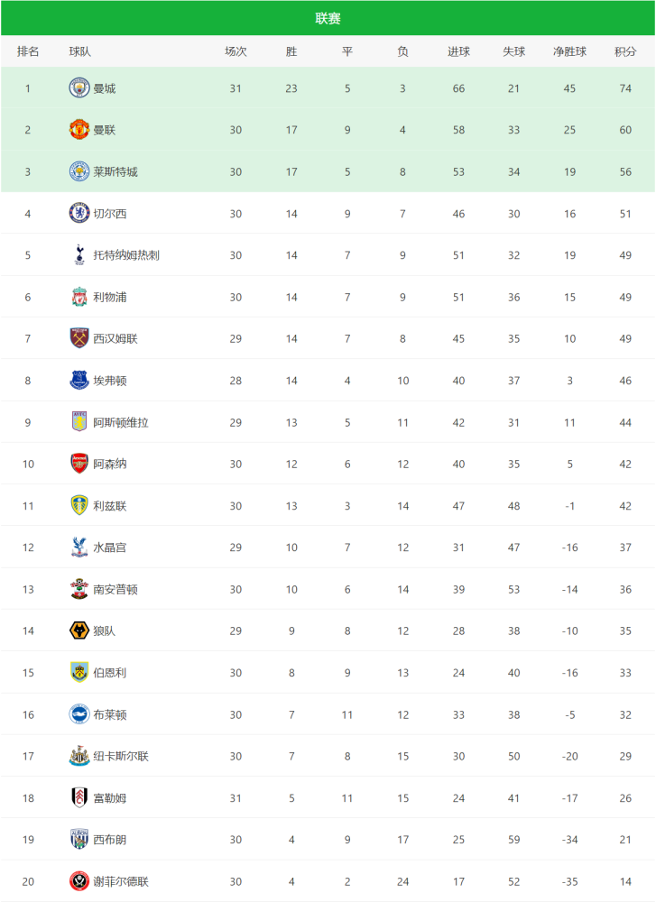Click the Liverpool club crest

point(79,297)
